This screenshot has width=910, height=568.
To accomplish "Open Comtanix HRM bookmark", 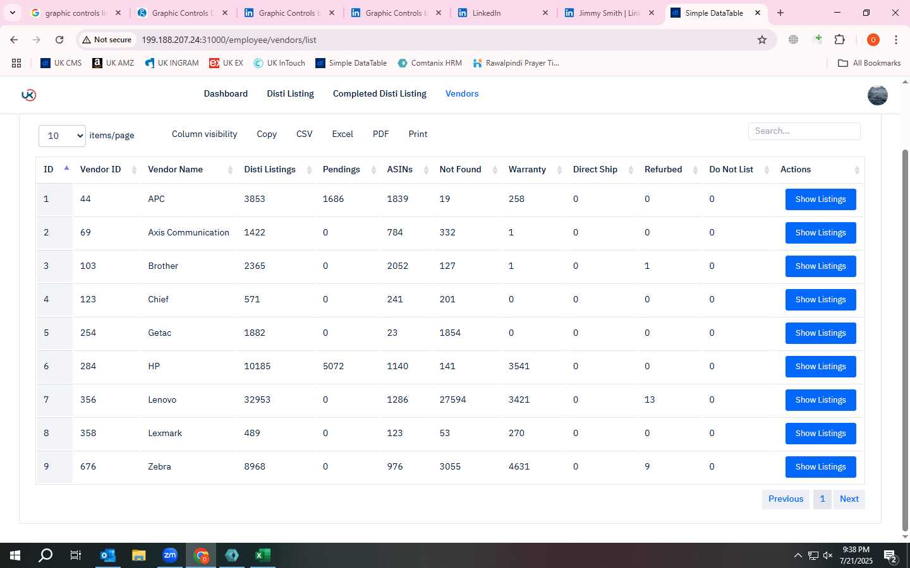I will click(x=430, y=63).
